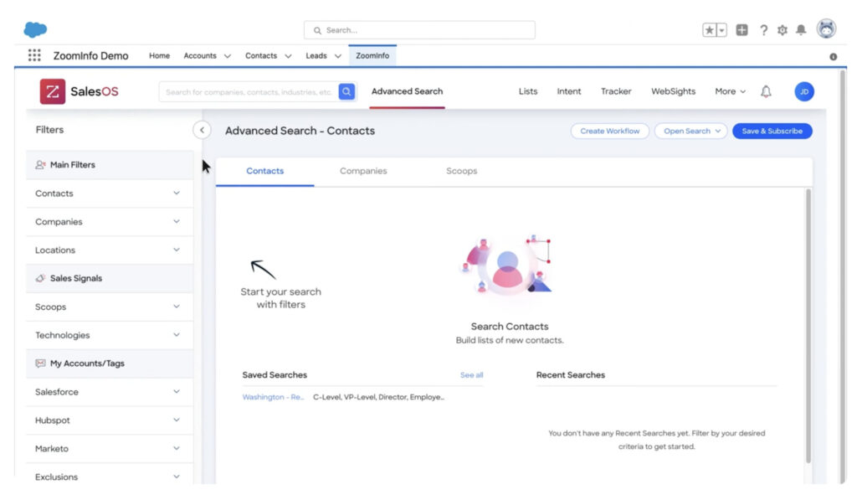Viewport: 857px width, 500px height.
Task: Open the Leads navigation menu
Action: (322, 55)
